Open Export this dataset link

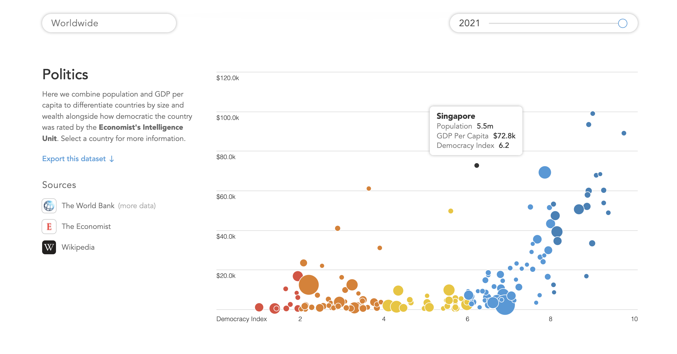coord(74,159)
